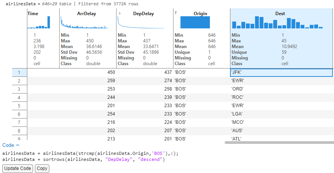The width and height of the screenshot is (334, 173).
Task: Select the 'JFK' cell in Dest
Action: tap(281, 72)
